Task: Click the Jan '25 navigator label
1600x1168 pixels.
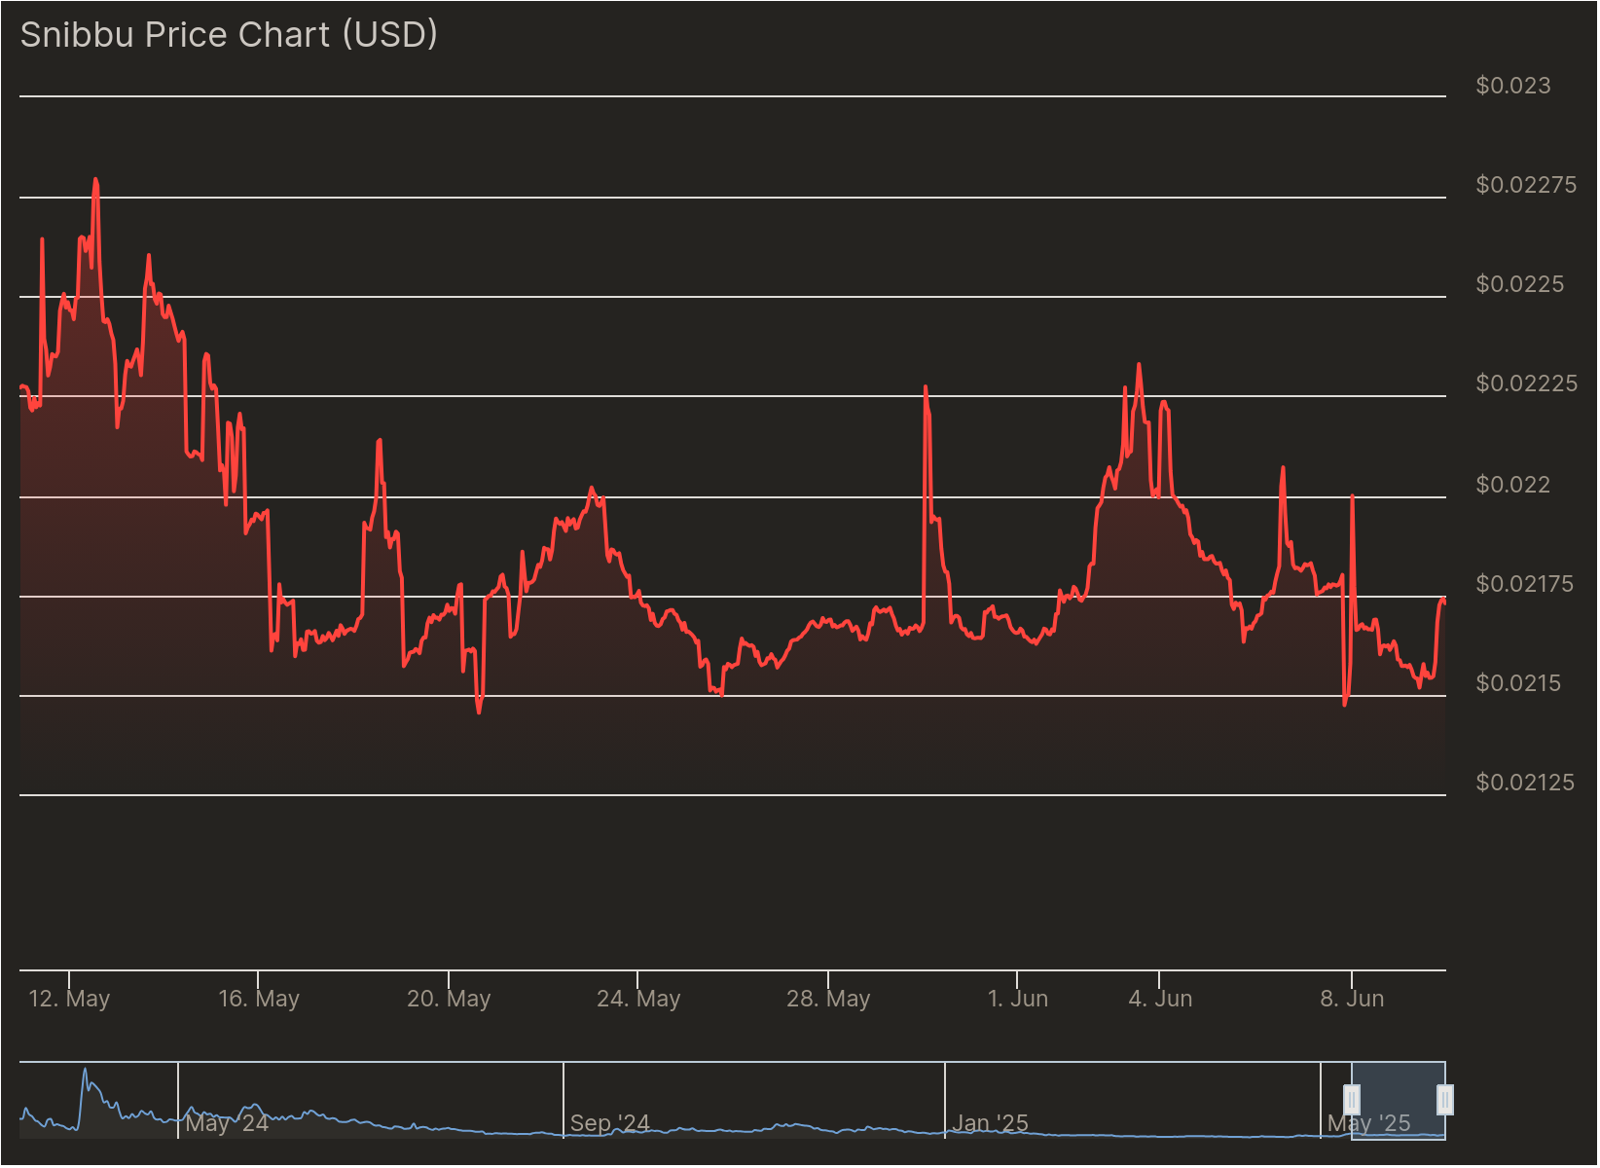Action: pos(990,1124)
